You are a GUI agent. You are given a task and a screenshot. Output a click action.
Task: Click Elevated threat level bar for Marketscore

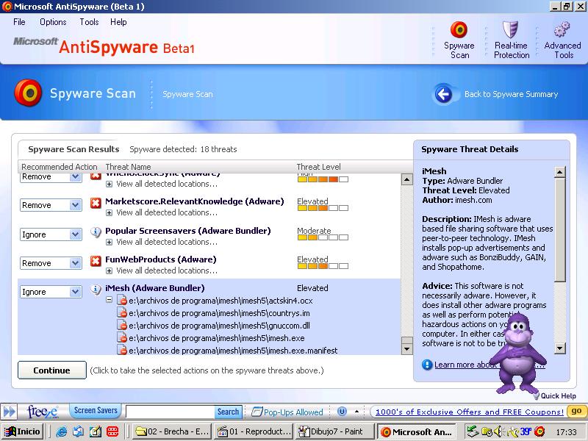(x=323, y=208)
